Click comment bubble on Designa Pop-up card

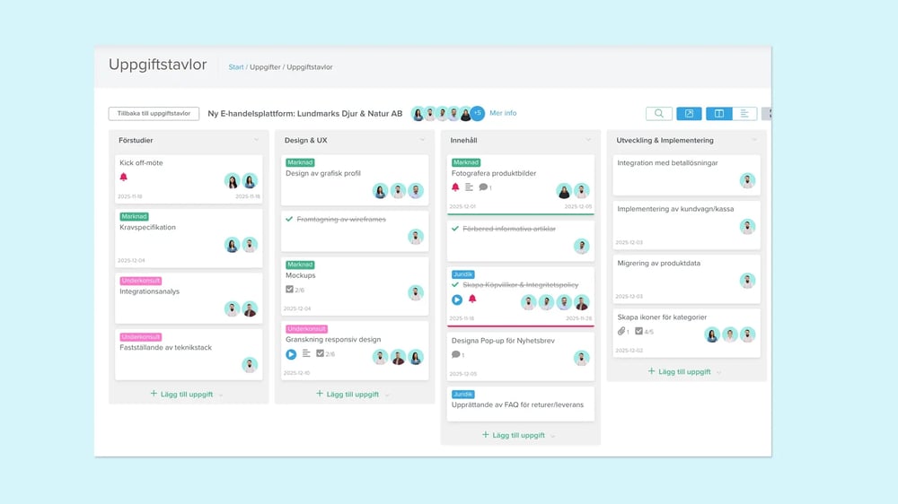(456, 355)
